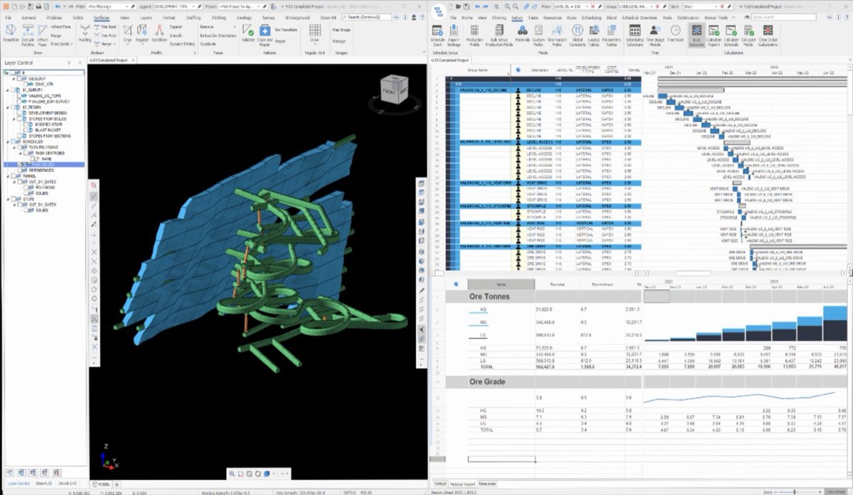This screenshot has width=853, height=495.
Task: Open Scheduling Calendars
Action: click(x=635, y=34)
